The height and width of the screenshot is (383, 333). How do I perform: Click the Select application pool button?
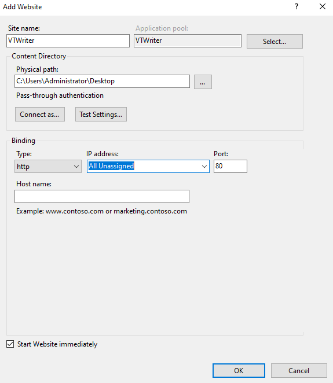275,41
